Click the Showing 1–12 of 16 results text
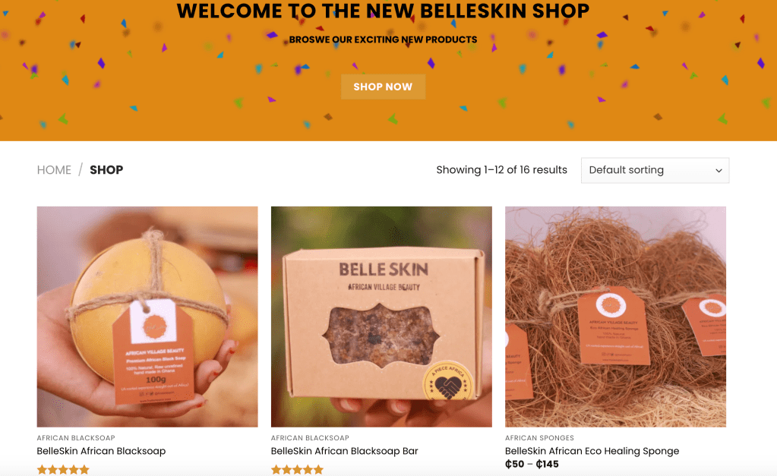The image size is (777, 476). pos(501,170)
